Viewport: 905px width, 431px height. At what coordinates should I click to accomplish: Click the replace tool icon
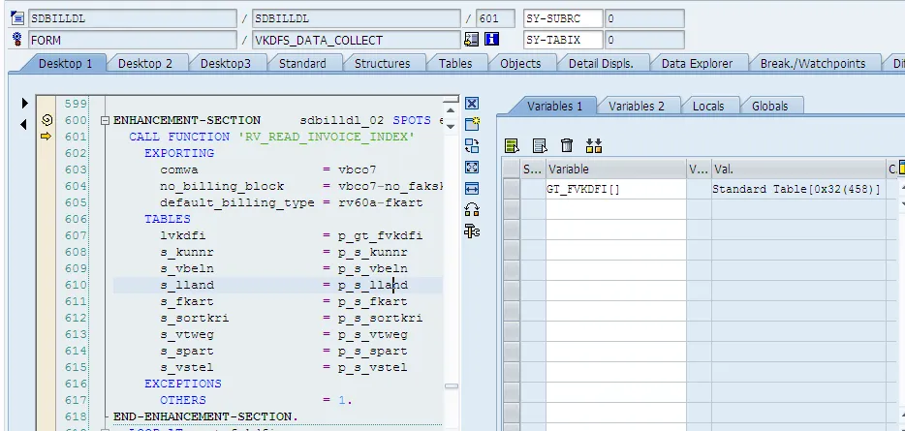472,145
